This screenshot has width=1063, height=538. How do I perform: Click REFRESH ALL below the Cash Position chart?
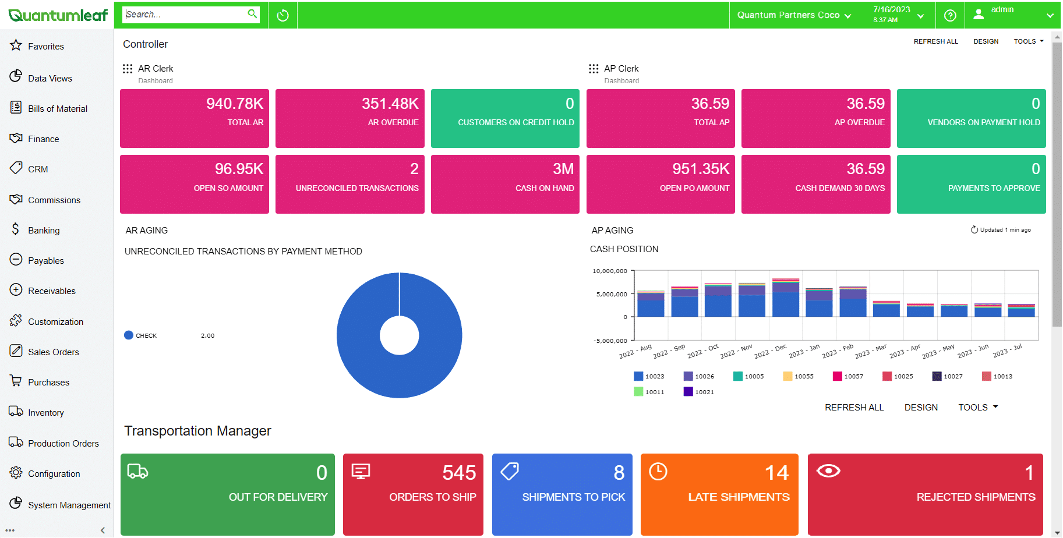coord(854,407)
